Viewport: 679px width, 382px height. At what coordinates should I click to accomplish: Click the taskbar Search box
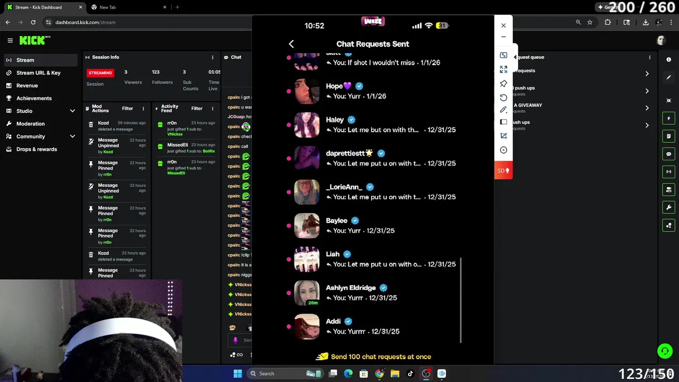point(286,374)
